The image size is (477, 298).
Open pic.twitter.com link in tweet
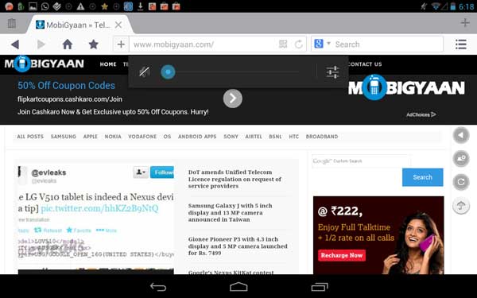pyautogui.click(x=99, y=208)
